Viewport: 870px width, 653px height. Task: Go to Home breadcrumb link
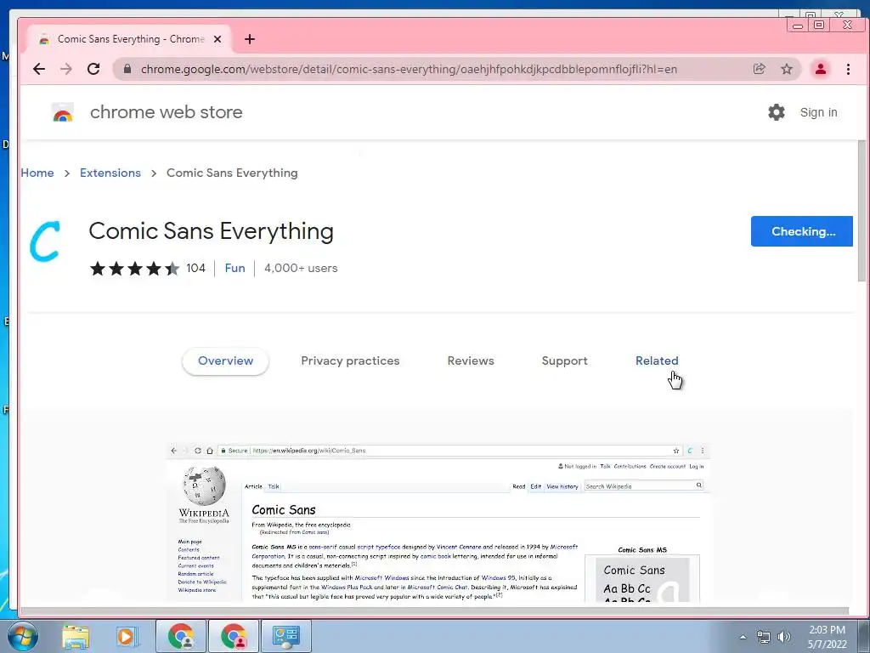37,173
